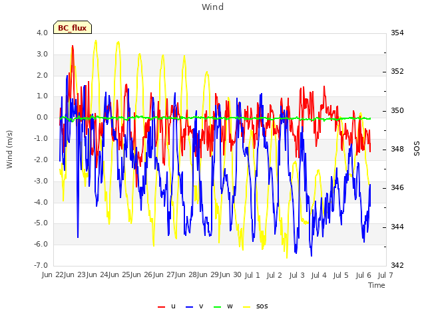Click the 'v' legend label
This screenshot has height=319, width=426.
pyautogui.click(x=201, y=306)
